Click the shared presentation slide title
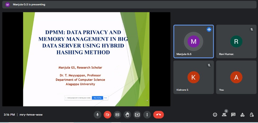The width and height of the screenshot is (258, 123). 83,42
